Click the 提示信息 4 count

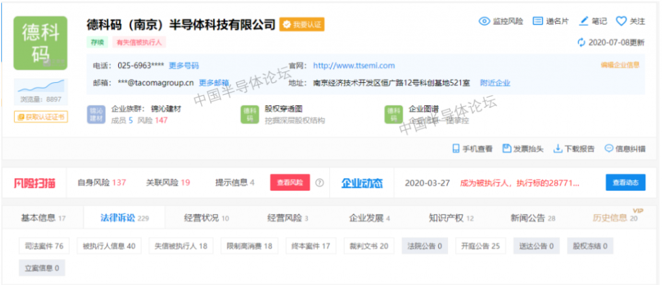click(x=235, y=182)
